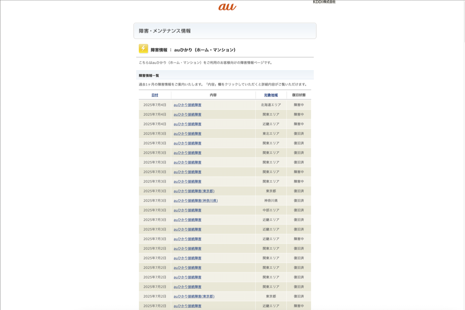Click the 障害・メンテナンス情報 page heading

165,31
